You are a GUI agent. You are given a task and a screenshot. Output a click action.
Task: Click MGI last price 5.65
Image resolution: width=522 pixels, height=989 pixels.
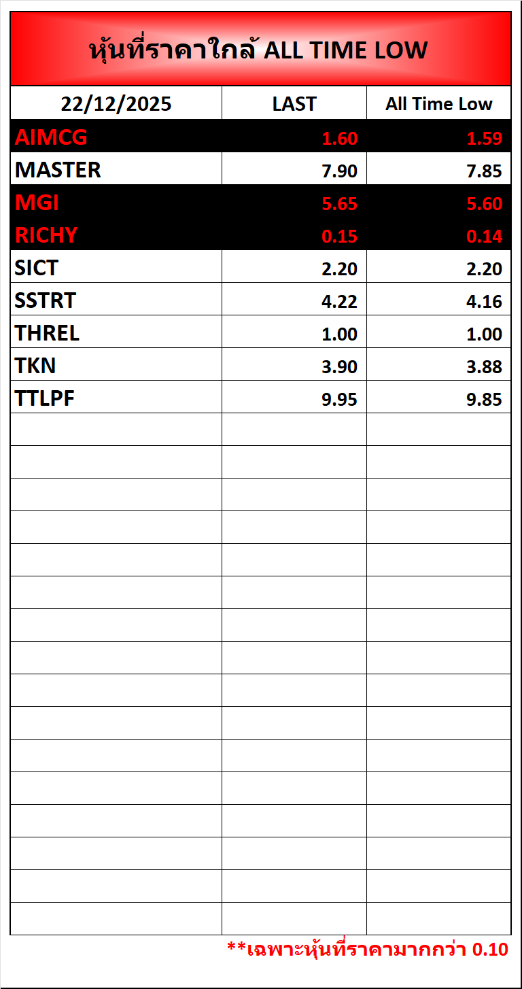tap(339, 204)
